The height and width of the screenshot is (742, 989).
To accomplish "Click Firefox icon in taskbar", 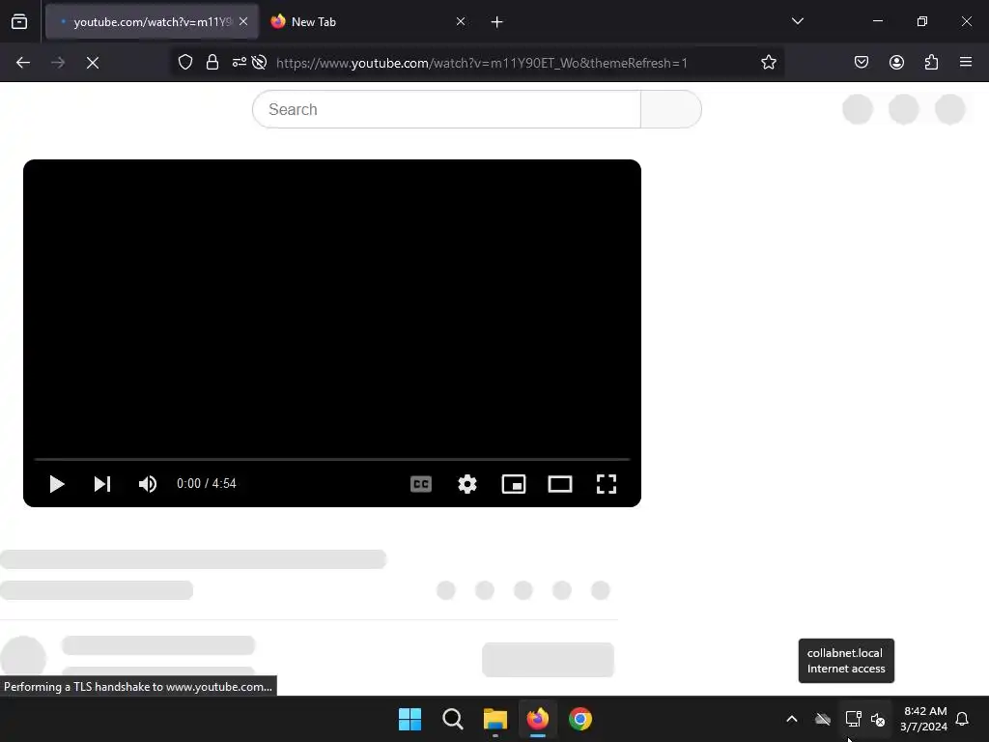I will coord(537,719).
